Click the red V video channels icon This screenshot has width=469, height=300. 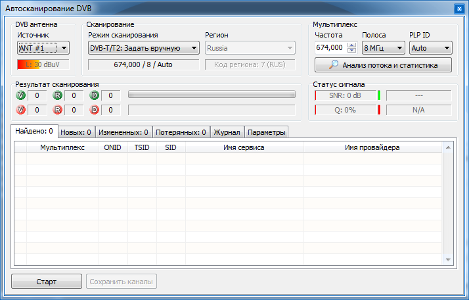(21, 110)
